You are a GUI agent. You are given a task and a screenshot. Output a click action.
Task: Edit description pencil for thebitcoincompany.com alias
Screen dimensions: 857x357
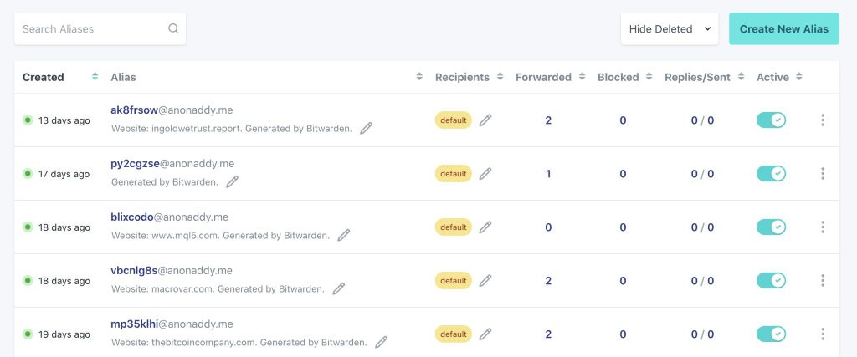point(381,342)
